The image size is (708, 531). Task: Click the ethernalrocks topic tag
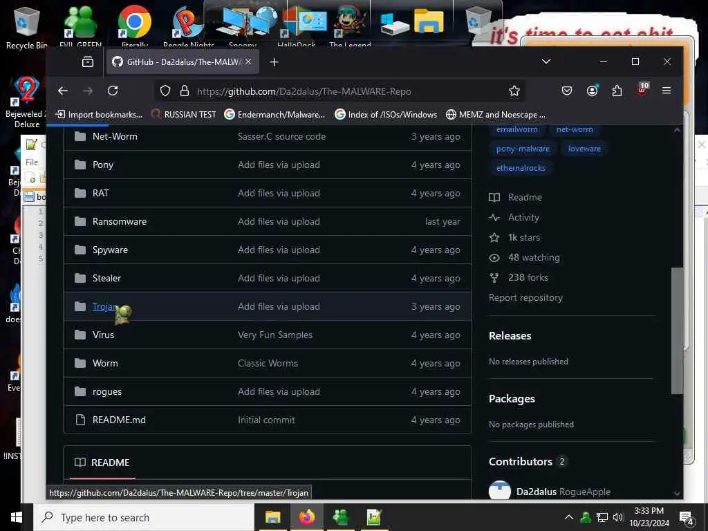[521, 168]
